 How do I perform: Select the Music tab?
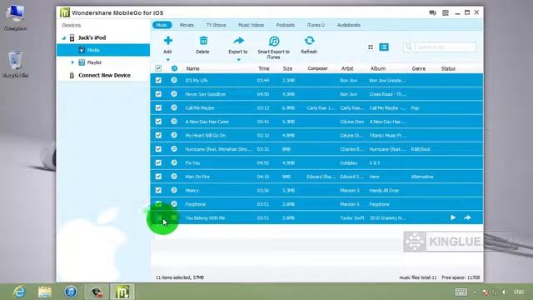tap(162, 25)
